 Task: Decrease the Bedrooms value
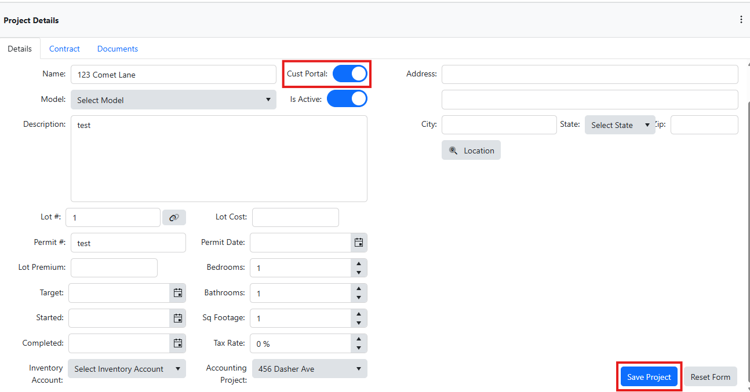tap(359, 272)
